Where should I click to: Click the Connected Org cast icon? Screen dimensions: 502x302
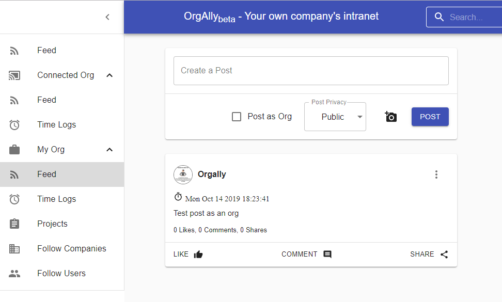[14, 75]
